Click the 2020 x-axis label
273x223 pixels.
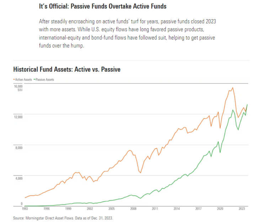point(220,209)
